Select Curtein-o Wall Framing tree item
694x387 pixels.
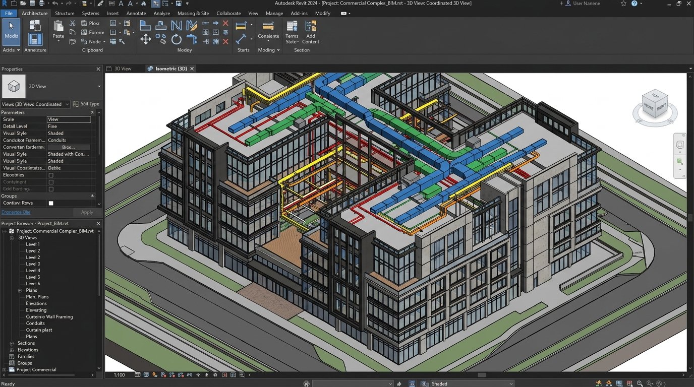[x=49, y=317]
